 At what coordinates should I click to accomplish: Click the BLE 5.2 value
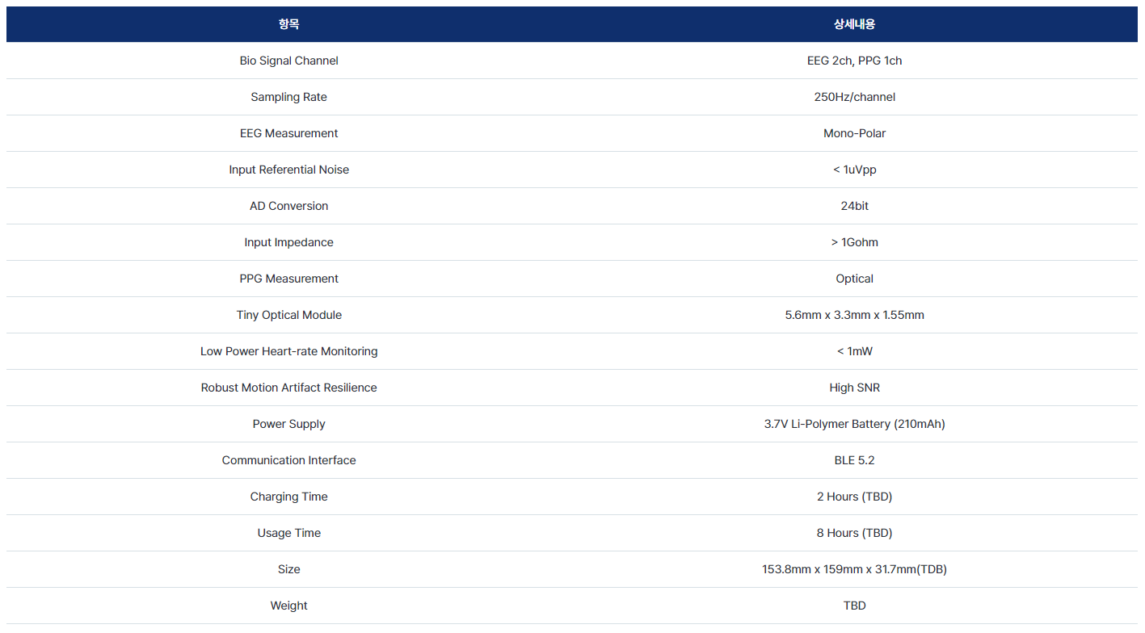854,460
